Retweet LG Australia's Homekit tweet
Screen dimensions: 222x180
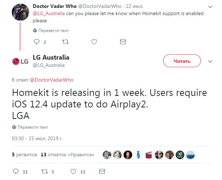point(45,172)
